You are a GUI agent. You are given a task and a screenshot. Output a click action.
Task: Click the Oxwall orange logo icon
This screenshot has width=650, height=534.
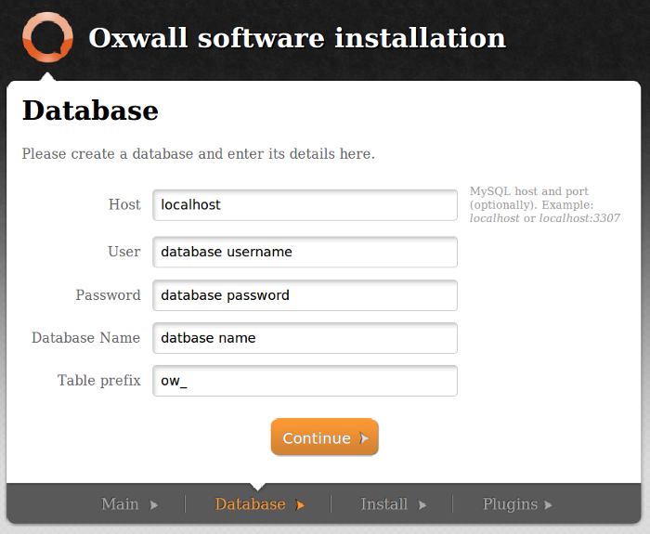(47, 37)
